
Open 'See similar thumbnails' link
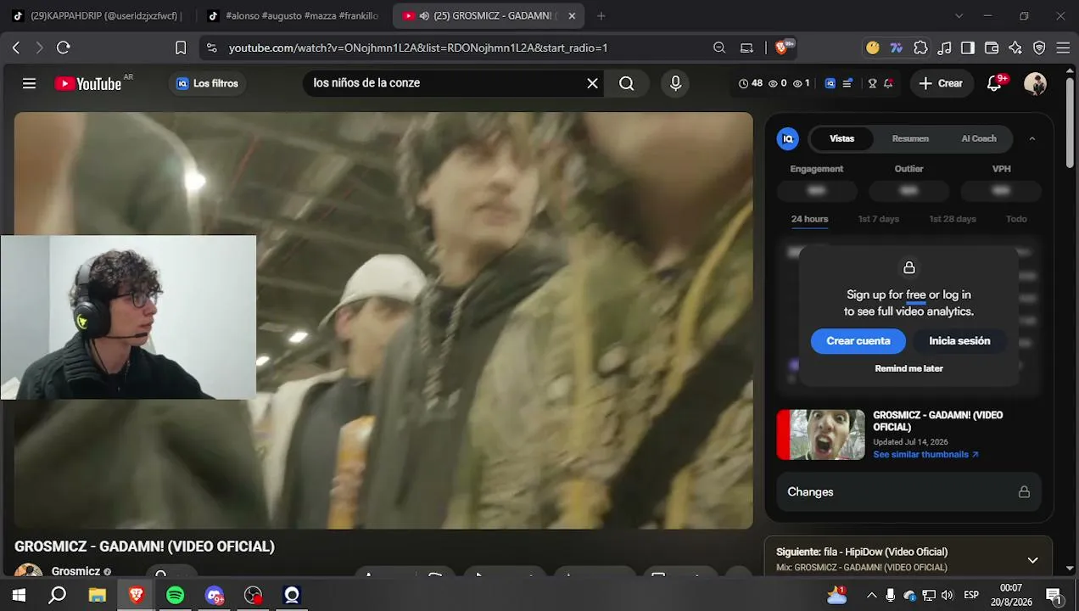coord(925,455)
